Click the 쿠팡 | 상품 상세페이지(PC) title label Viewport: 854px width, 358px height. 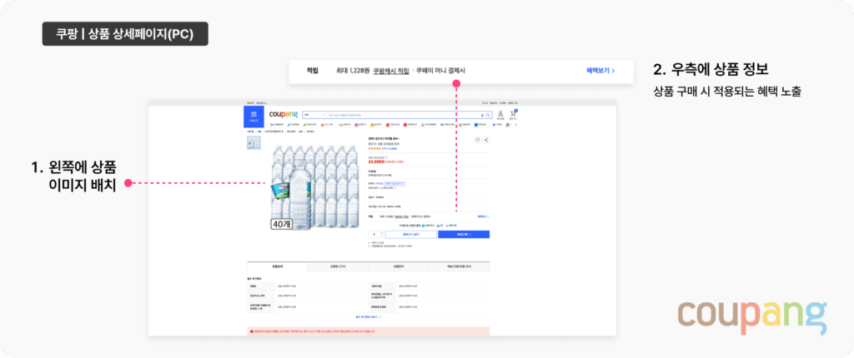(x=125, y=34)
